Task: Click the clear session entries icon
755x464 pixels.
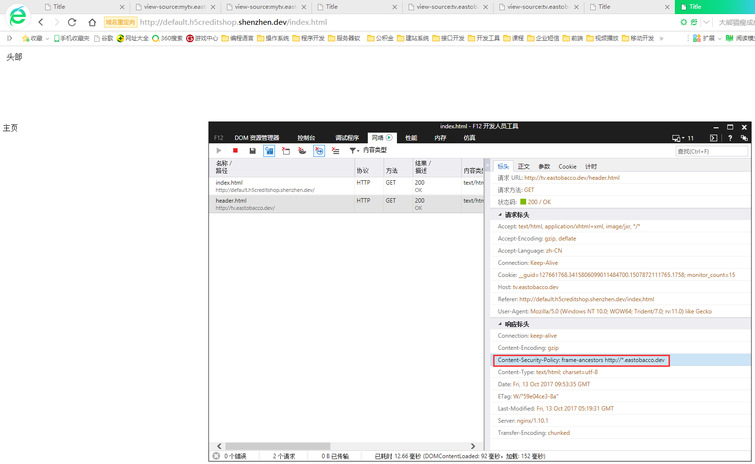Action: [335, 151]
